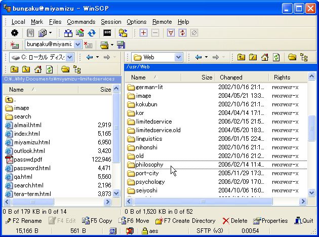319x237 pixels.
Task: Click the Save session floppy icon
Action: (x=121, y=45)
